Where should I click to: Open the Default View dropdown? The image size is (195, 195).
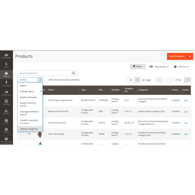click(x=157, y=67)
